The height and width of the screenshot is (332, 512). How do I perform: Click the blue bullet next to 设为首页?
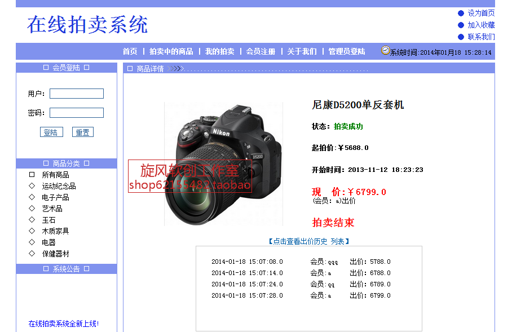click(461, 13)
